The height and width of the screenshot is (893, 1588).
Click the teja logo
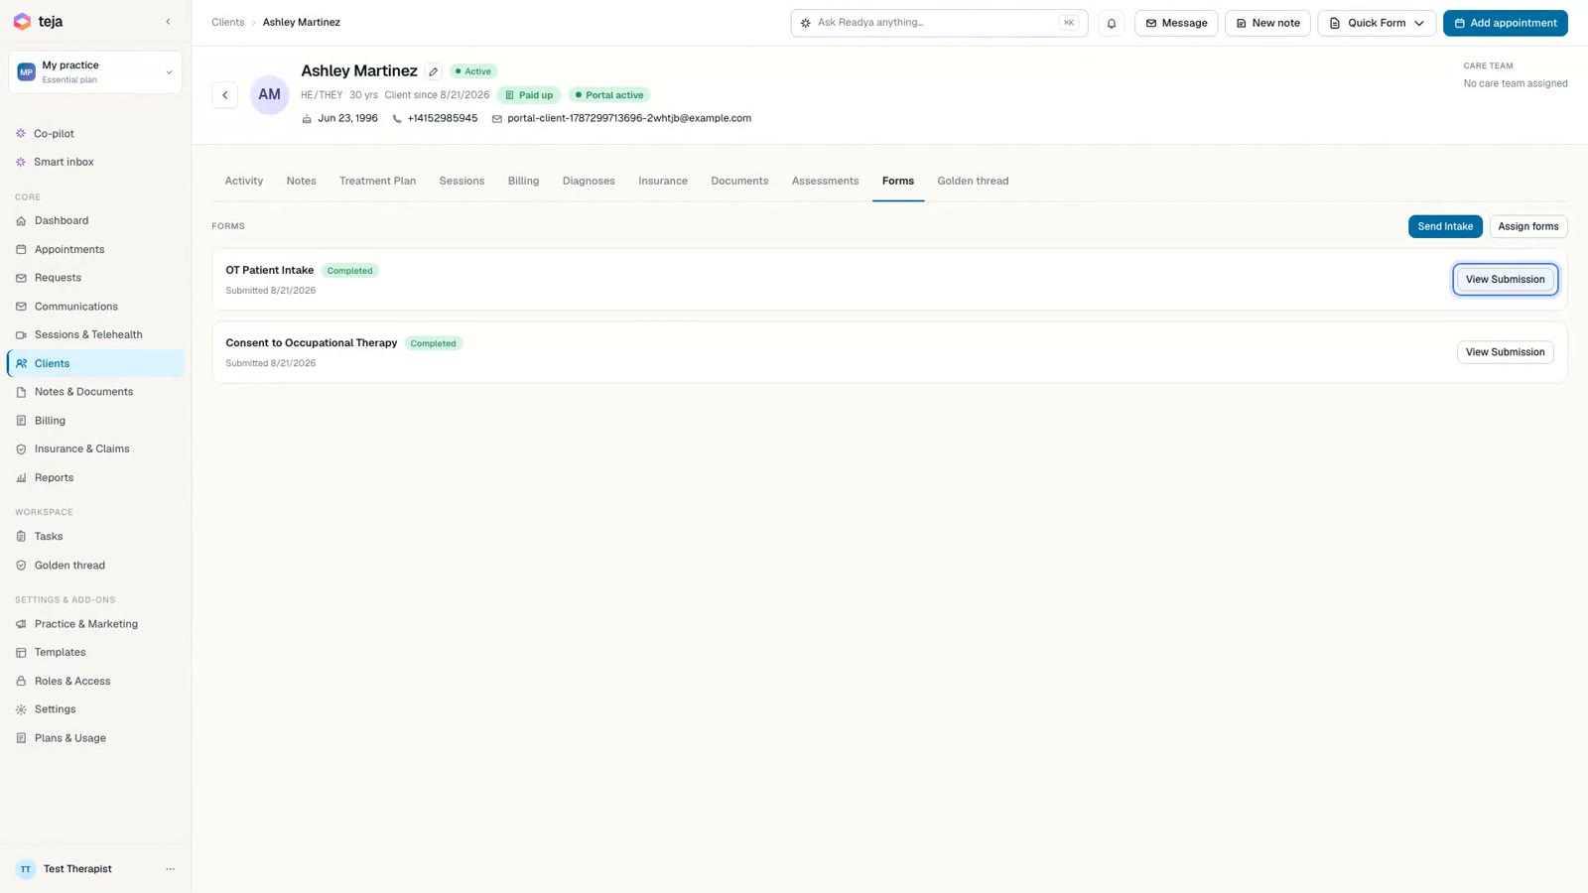pyautogui.click(x=38, y=22)
